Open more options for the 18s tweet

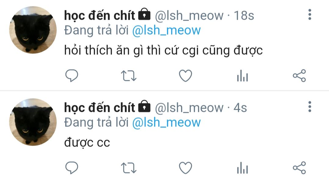(310, 15)
